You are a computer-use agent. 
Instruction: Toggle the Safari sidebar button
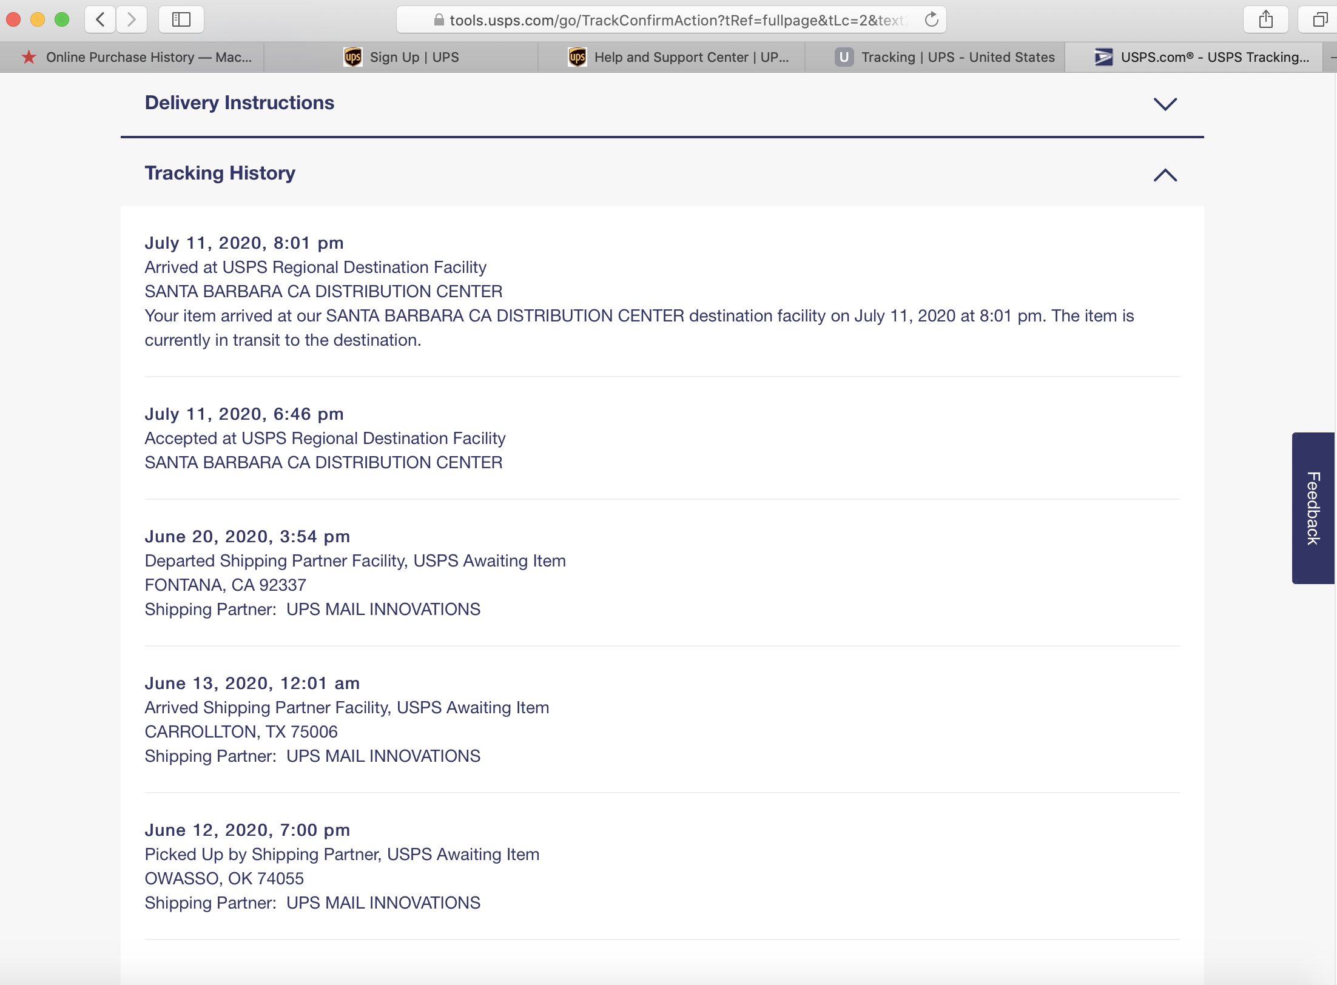point(181,19)
